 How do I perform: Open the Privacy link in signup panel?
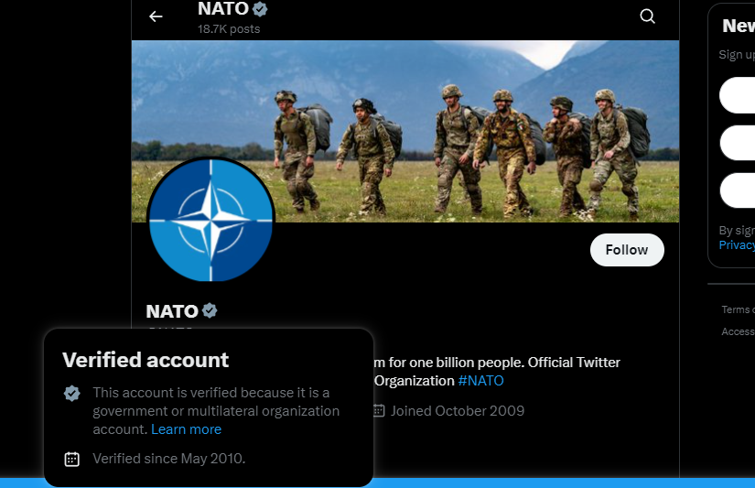[x=737, y=244]
